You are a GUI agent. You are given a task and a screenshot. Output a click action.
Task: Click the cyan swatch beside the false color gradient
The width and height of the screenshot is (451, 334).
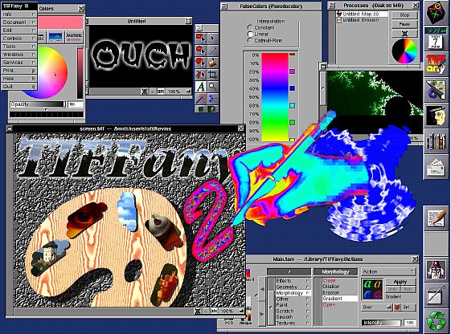click(292, 106)
